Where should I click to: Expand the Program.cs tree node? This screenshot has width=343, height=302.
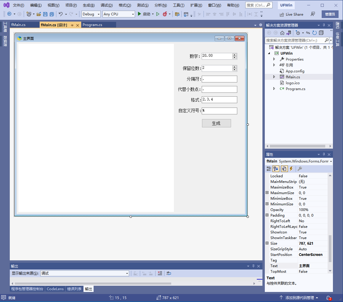pos(274,89)
